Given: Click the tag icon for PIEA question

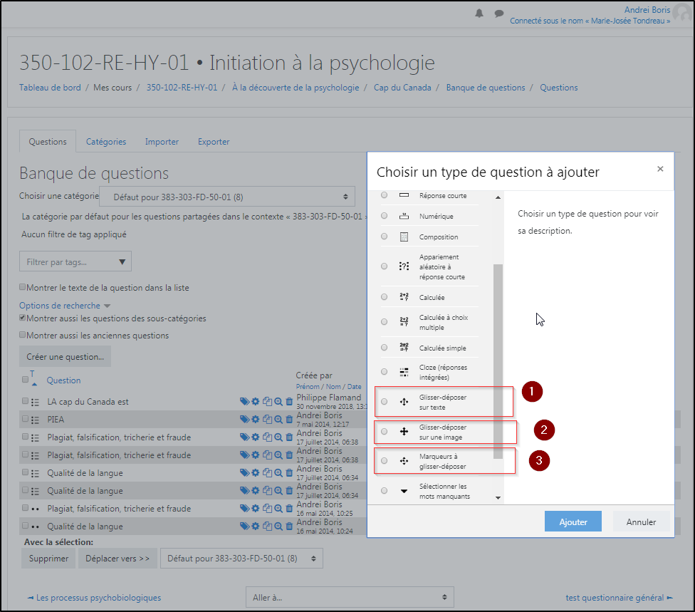Looking at the screenshot, I should tap(244, 420).
